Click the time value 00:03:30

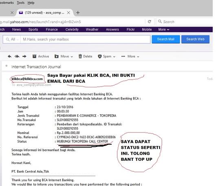click(63, 111)
